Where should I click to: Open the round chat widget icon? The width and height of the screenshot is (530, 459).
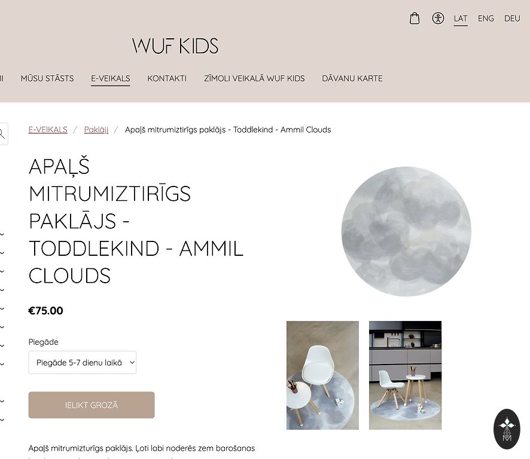click(507, 429)
